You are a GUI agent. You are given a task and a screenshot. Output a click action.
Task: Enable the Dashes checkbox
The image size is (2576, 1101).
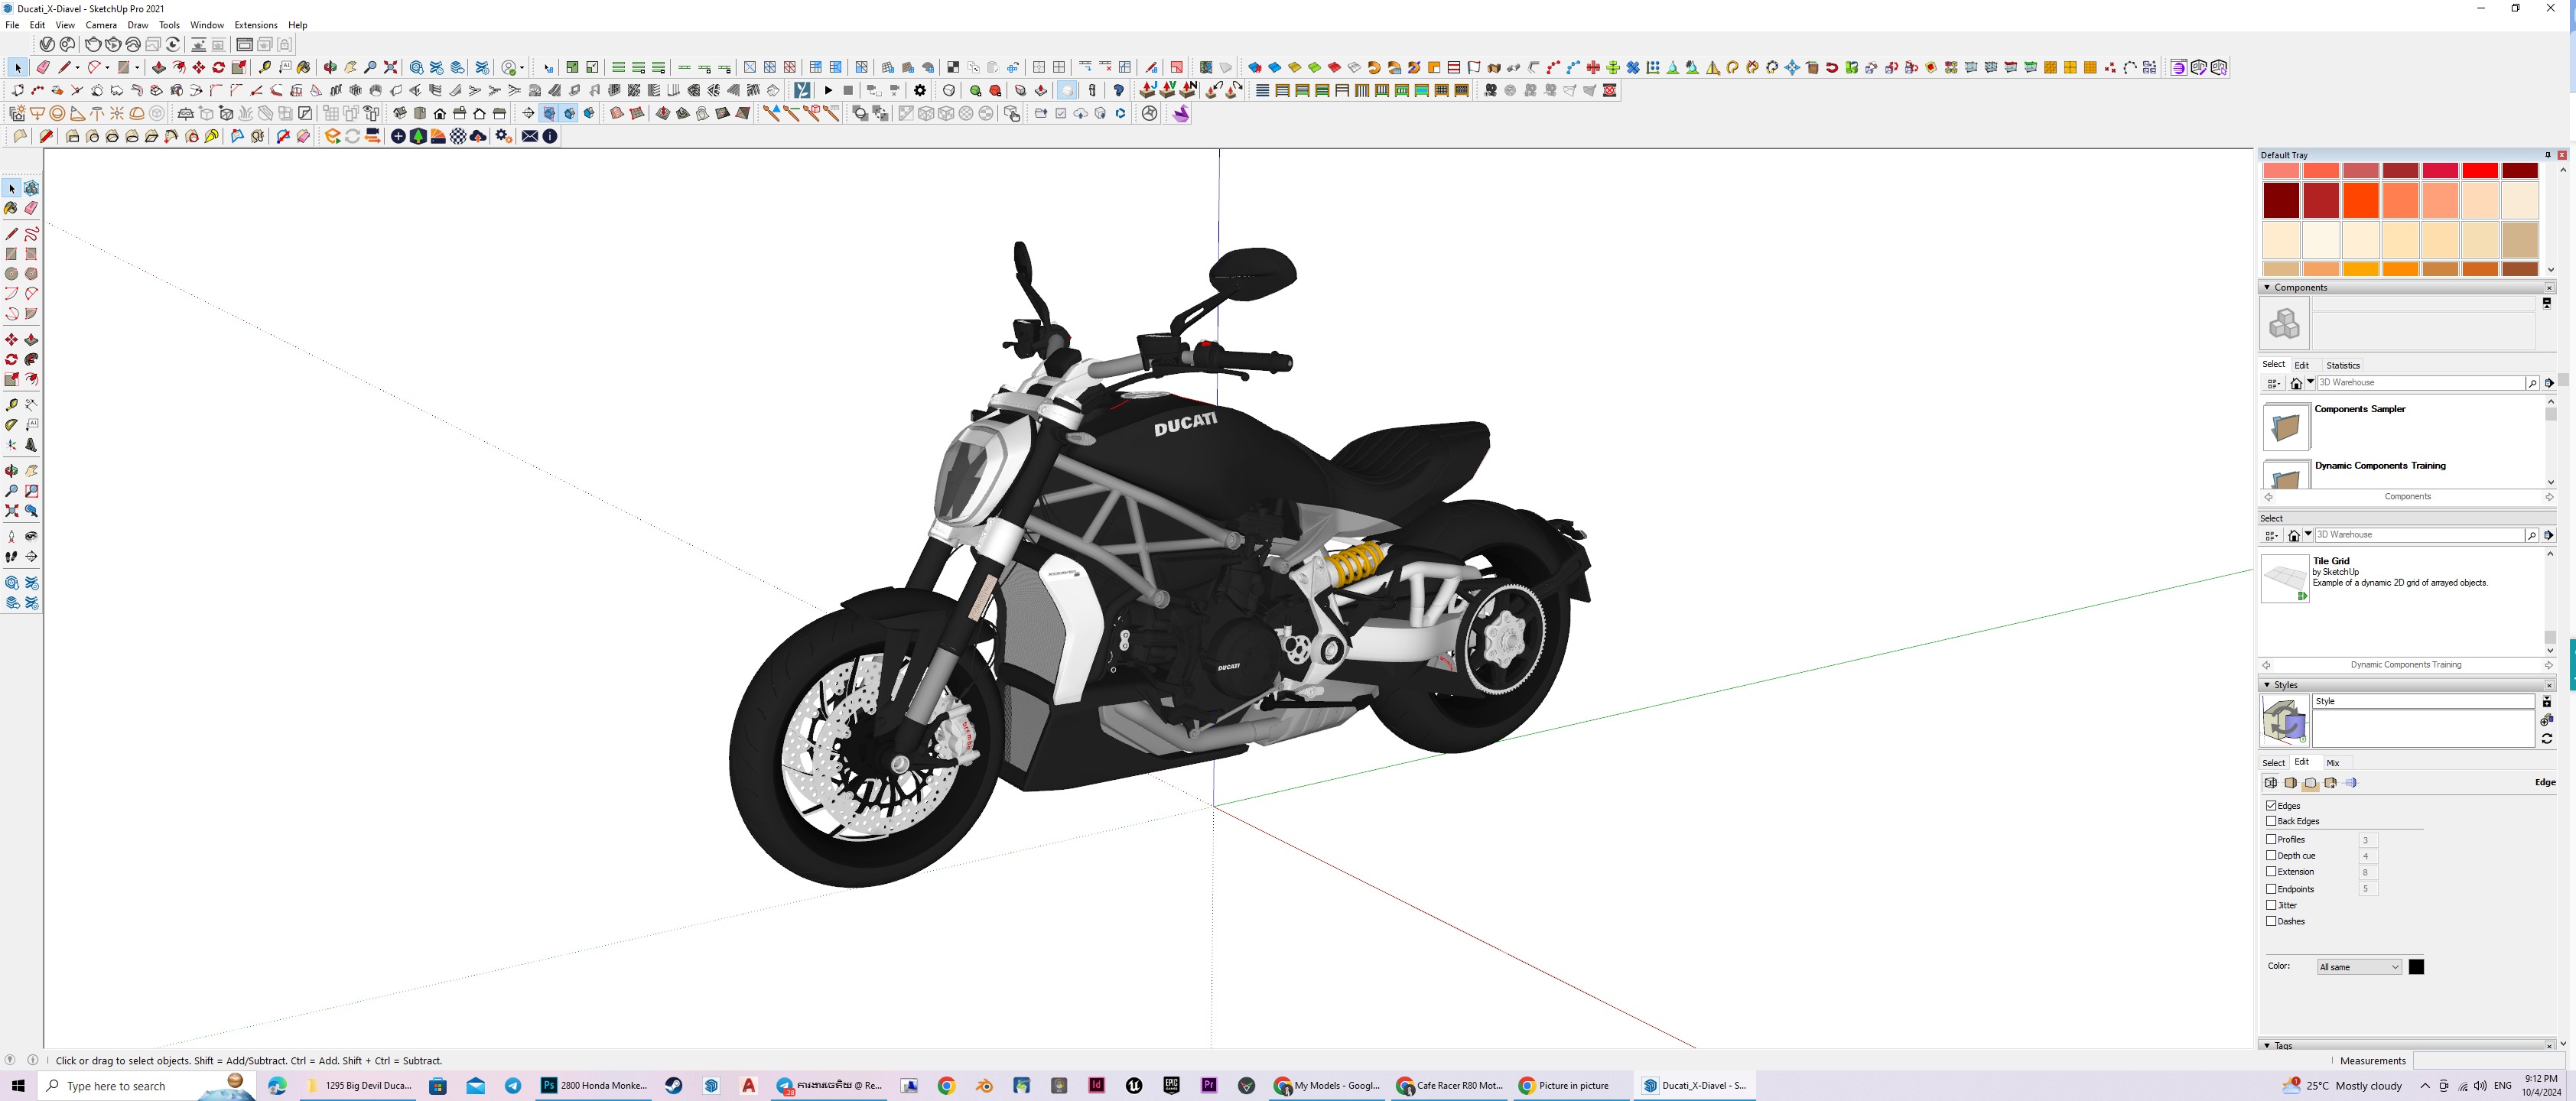[2271, 921]
